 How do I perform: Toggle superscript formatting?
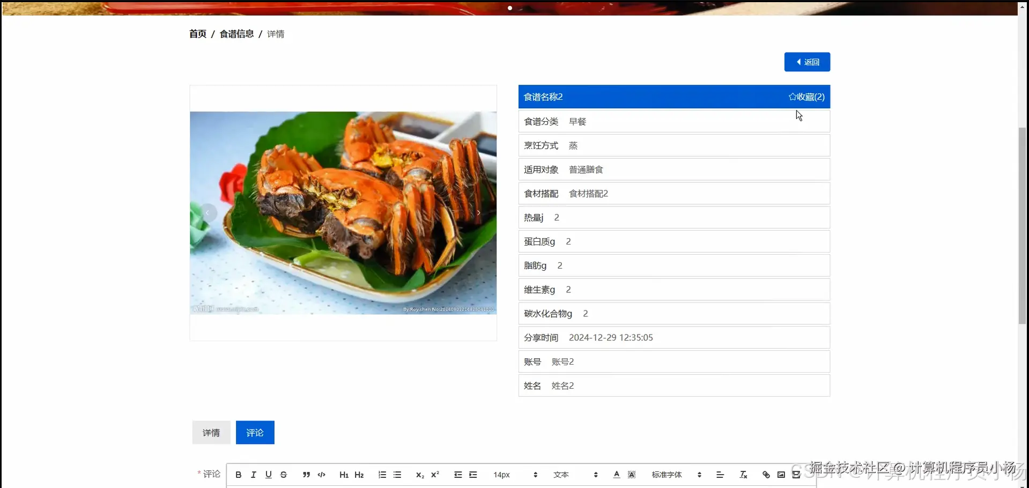point(435,475)
